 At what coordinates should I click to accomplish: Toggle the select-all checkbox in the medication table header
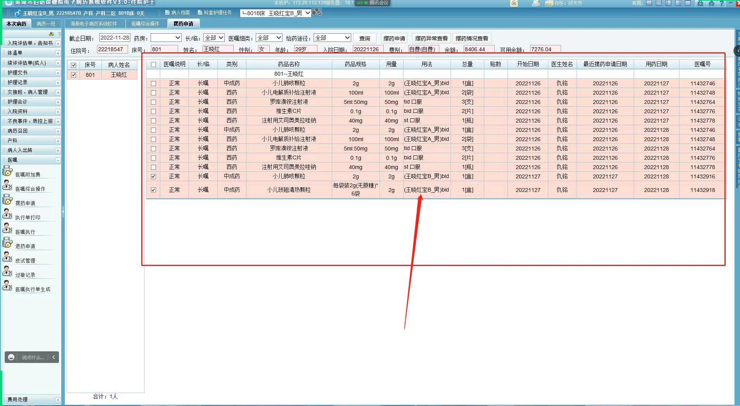[154, 65]
